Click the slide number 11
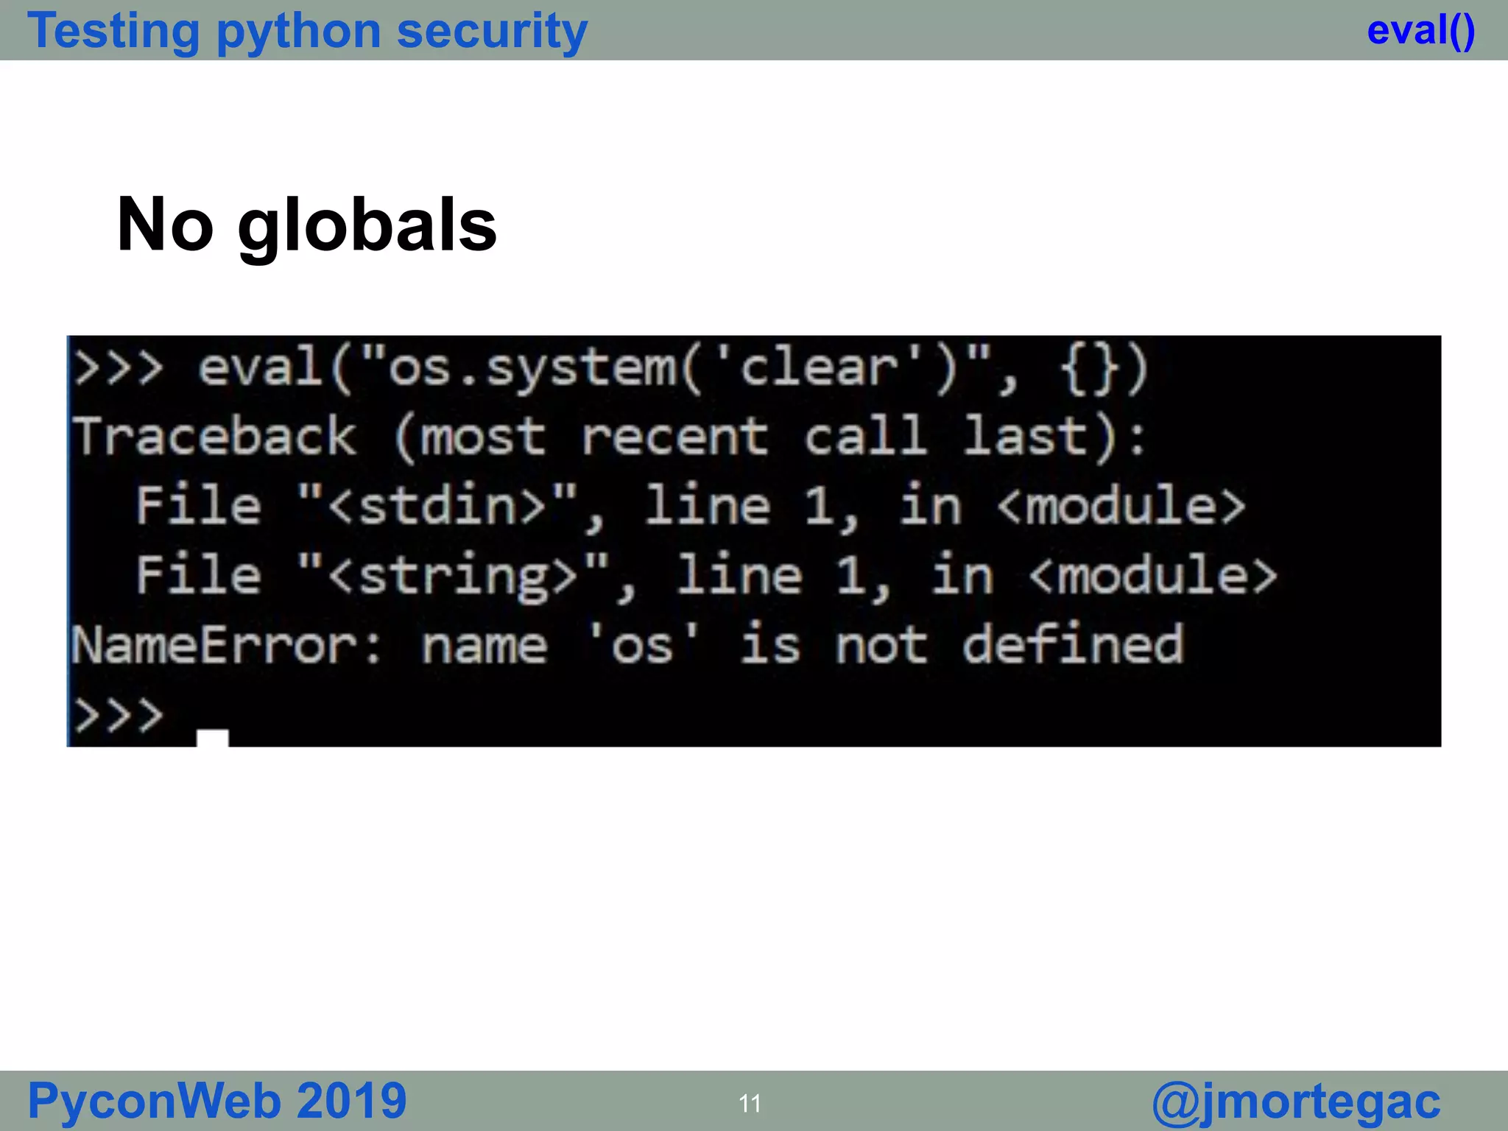 coord(750,1103)
